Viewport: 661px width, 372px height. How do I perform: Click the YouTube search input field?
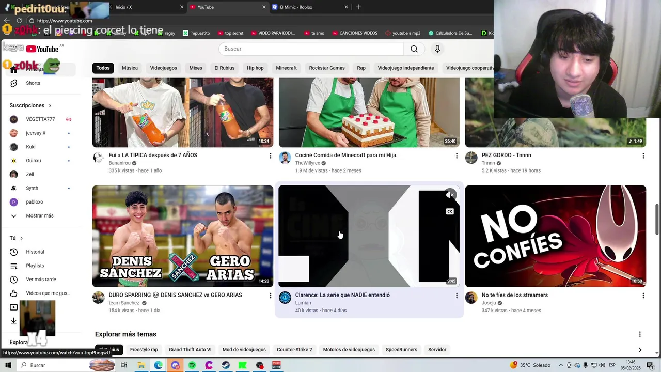click(311, 49)
